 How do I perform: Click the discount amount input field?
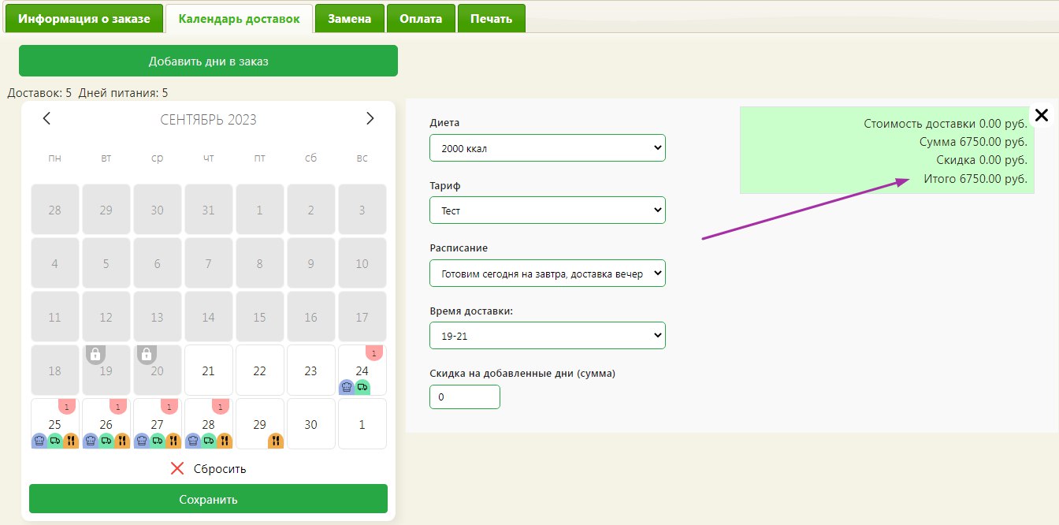(x=464, y=397)
